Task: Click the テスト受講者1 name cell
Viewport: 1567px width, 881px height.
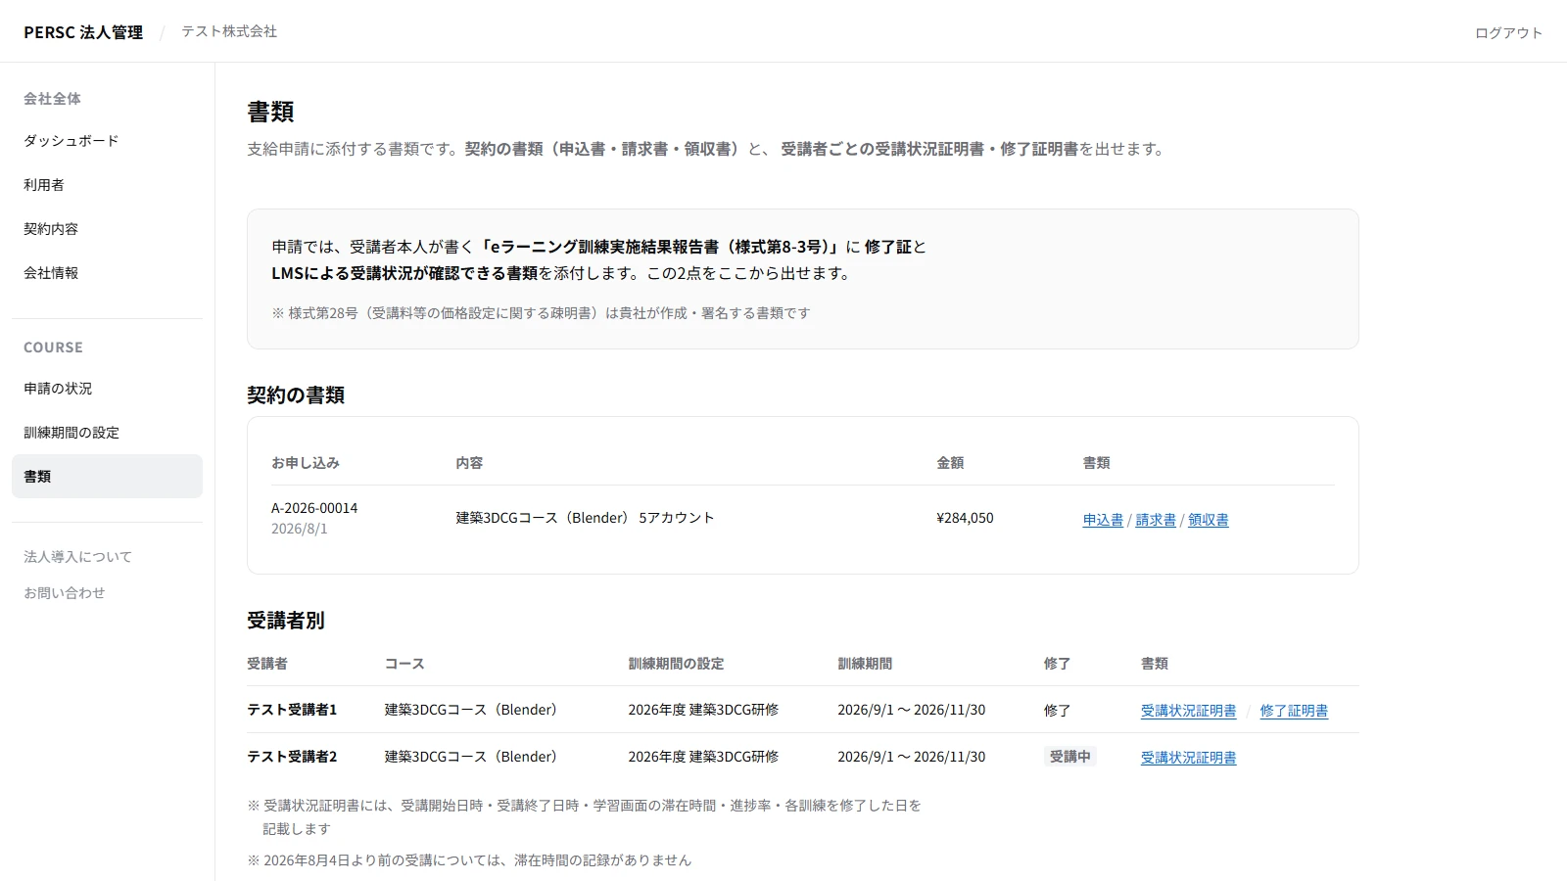Action: [292, 710]
